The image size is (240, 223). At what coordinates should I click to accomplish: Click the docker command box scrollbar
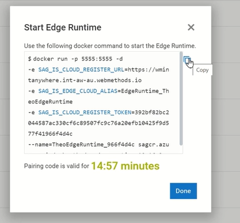181,98
